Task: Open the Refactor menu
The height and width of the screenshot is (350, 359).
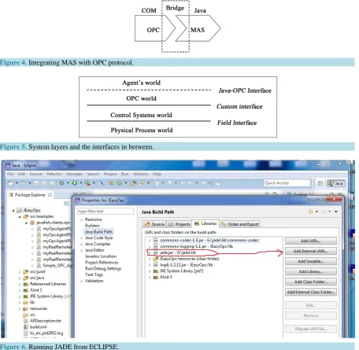Action: [54, 174]
